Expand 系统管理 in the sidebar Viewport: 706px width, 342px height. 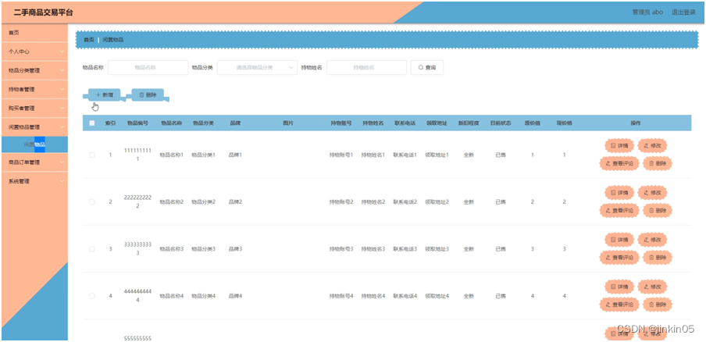pos(34,181)
